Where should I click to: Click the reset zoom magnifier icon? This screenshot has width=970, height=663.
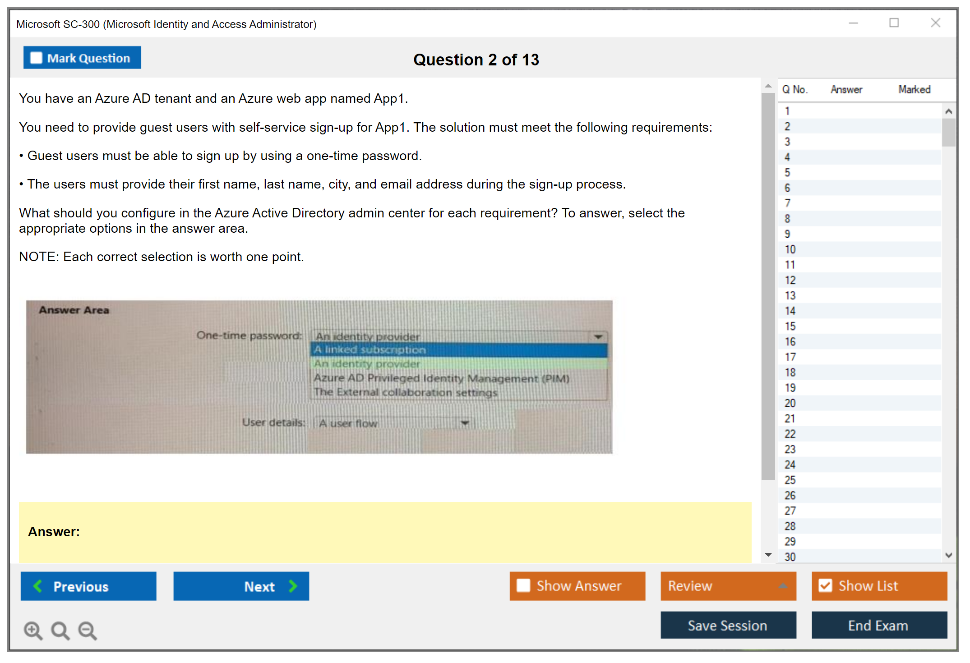[60, 630]
